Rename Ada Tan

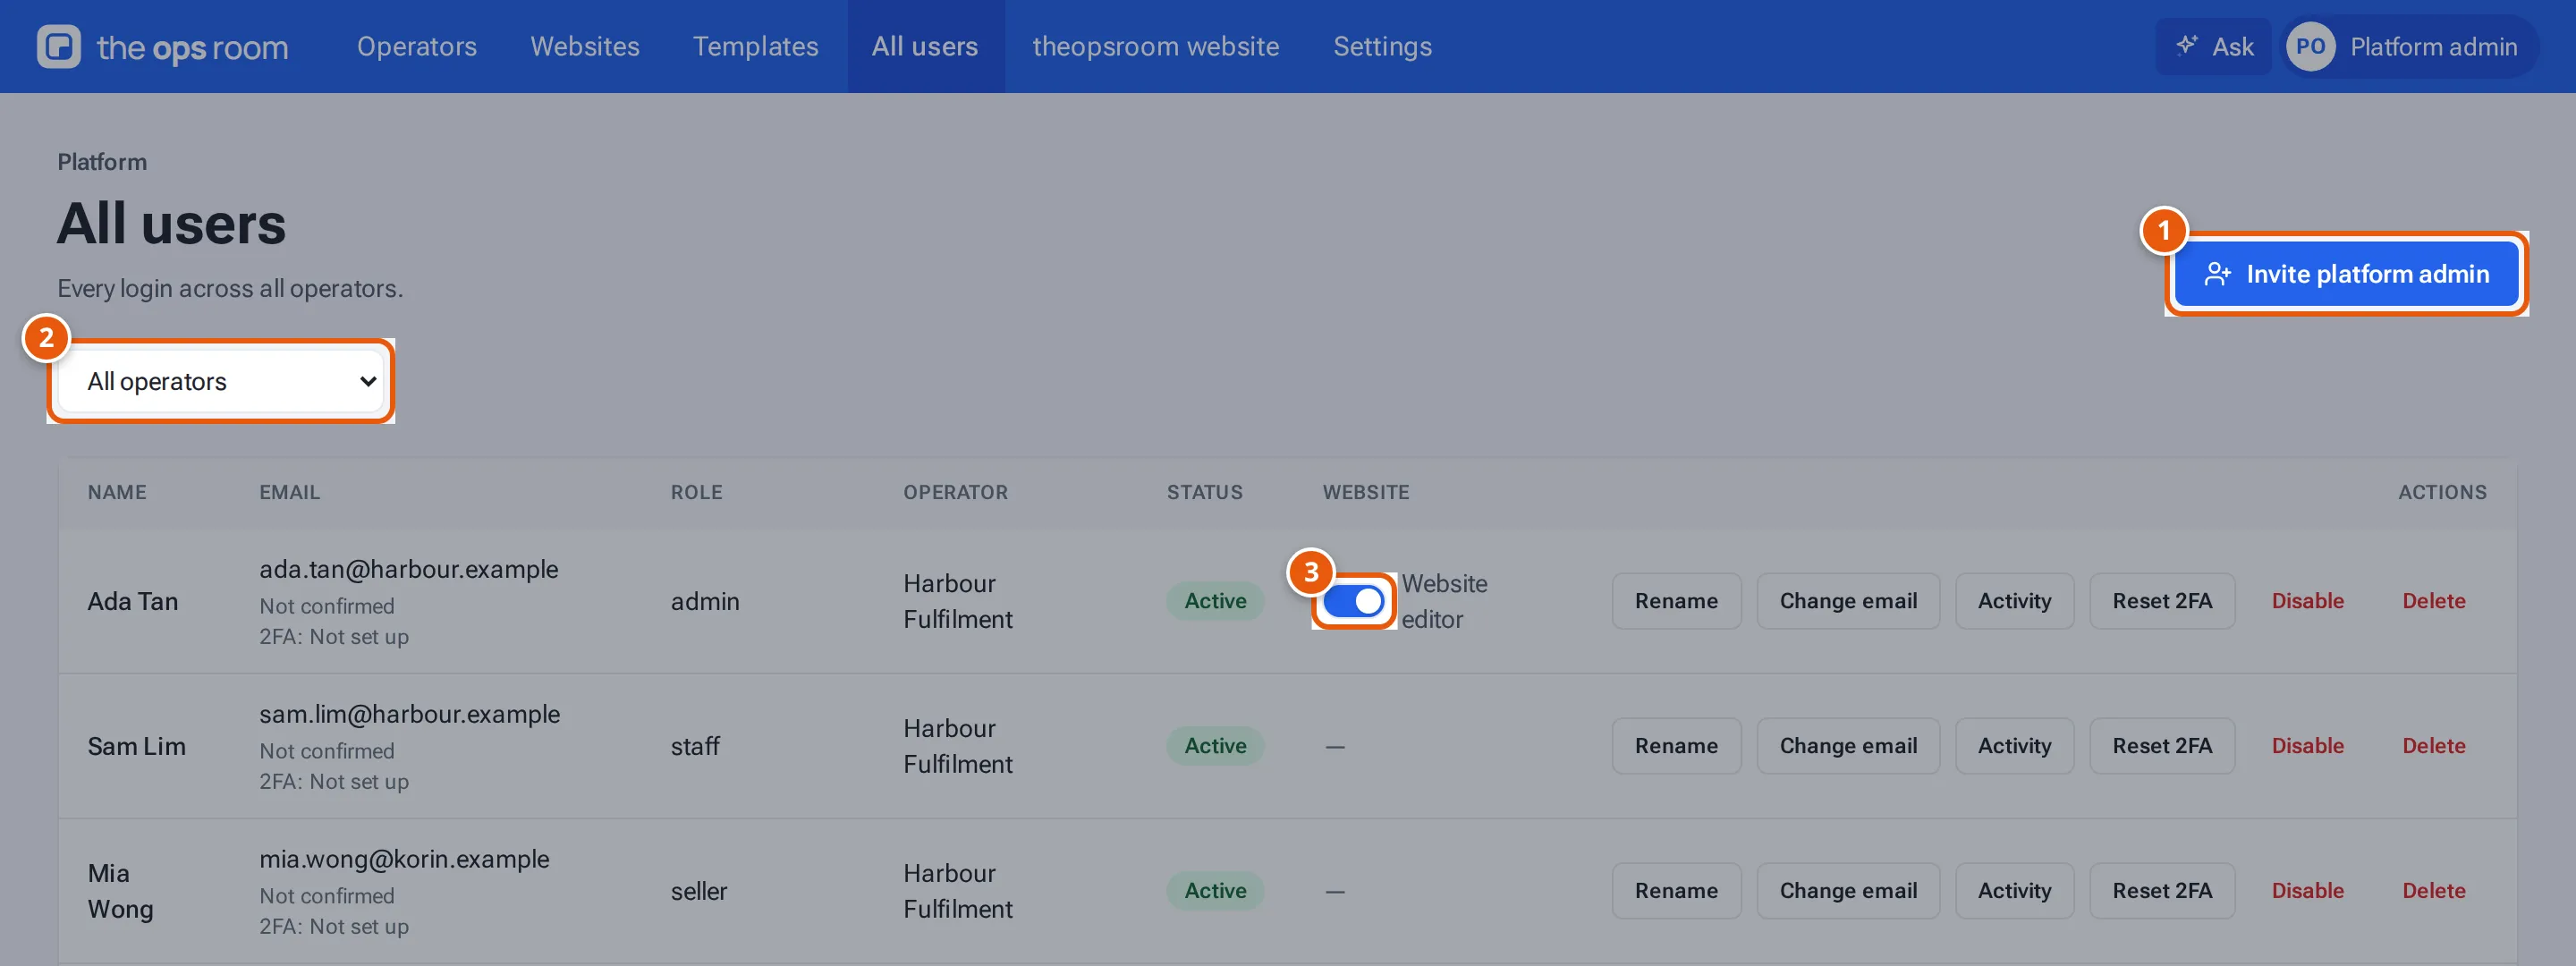1676,601
